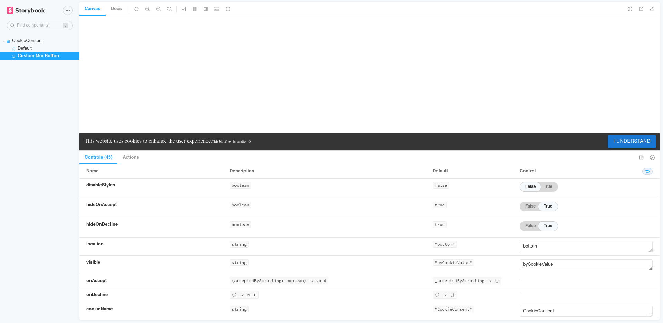Zoom out of the canvas
Screen dimensions: 663x323
coord(158,9)
